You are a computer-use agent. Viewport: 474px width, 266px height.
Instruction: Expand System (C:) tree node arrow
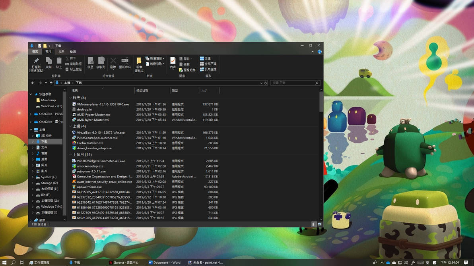[33, 177]
